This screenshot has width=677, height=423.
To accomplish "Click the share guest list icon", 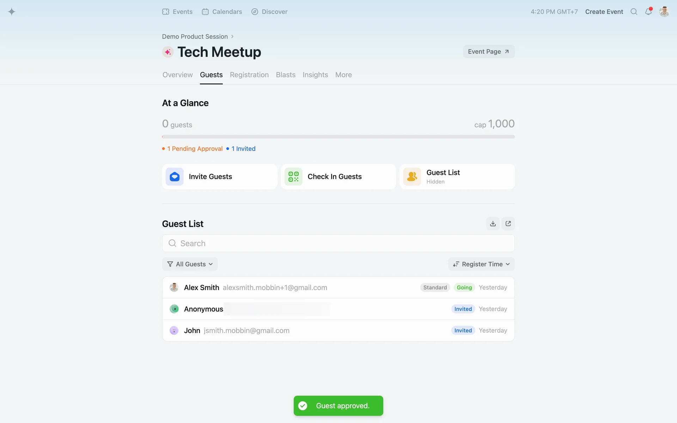I will point(508,223).
